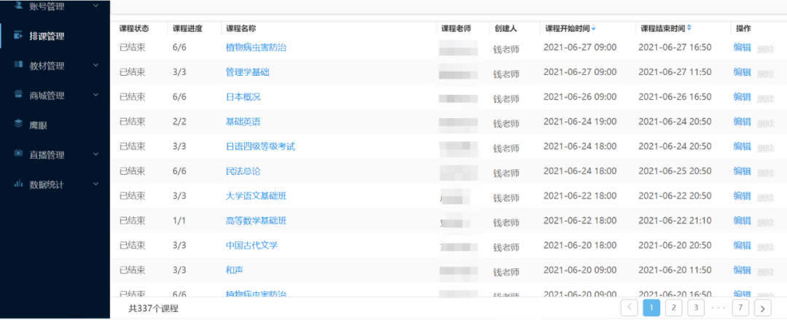Expand the 商城管理 chevron
Screen dimensions: 787x320
tap(96, 95)
